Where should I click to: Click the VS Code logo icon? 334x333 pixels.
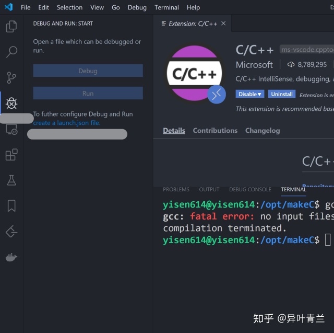[x=9, y=7]
